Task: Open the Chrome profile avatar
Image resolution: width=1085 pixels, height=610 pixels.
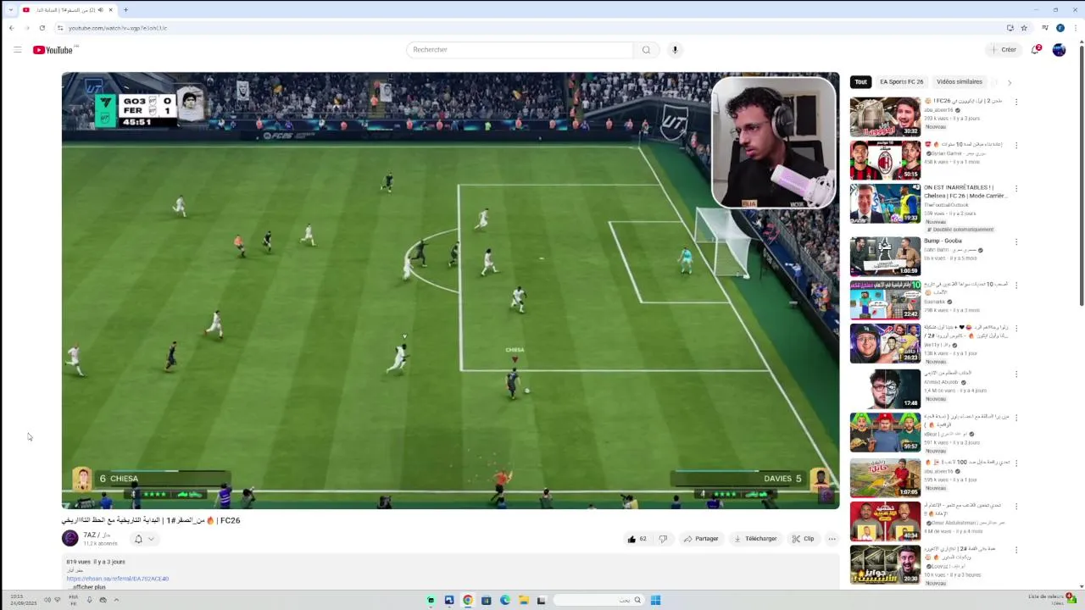Action: (x=1060, y=28)
